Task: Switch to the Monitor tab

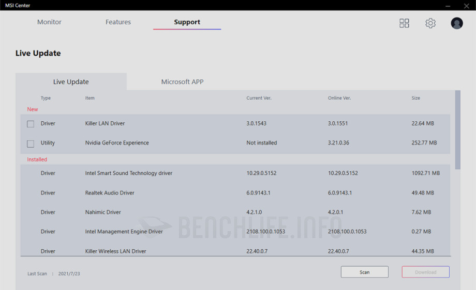Action: point(49,22)
